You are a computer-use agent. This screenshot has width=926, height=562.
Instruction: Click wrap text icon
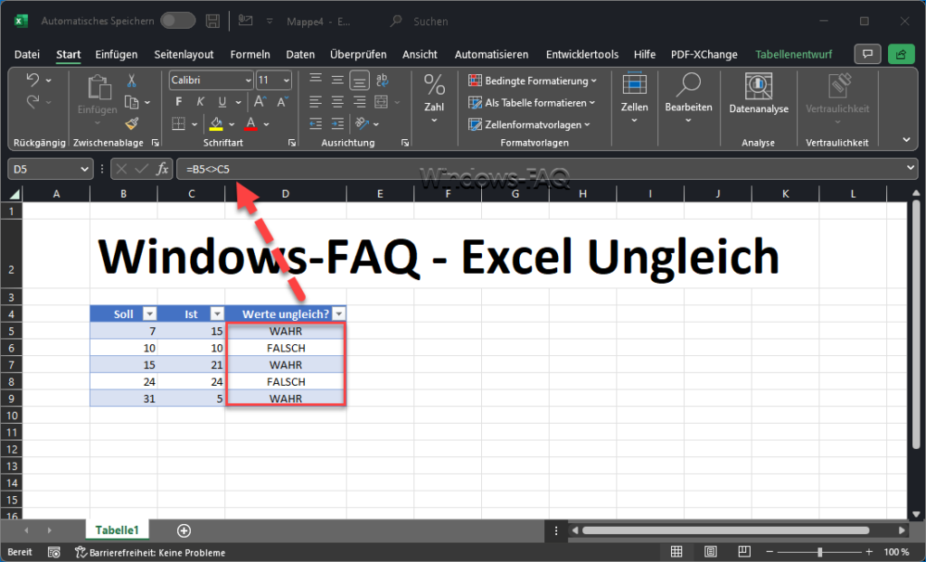[x=383, y=80]
